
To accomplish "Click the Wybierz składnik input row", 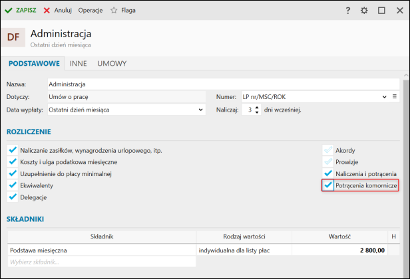I will coord(101,262).
